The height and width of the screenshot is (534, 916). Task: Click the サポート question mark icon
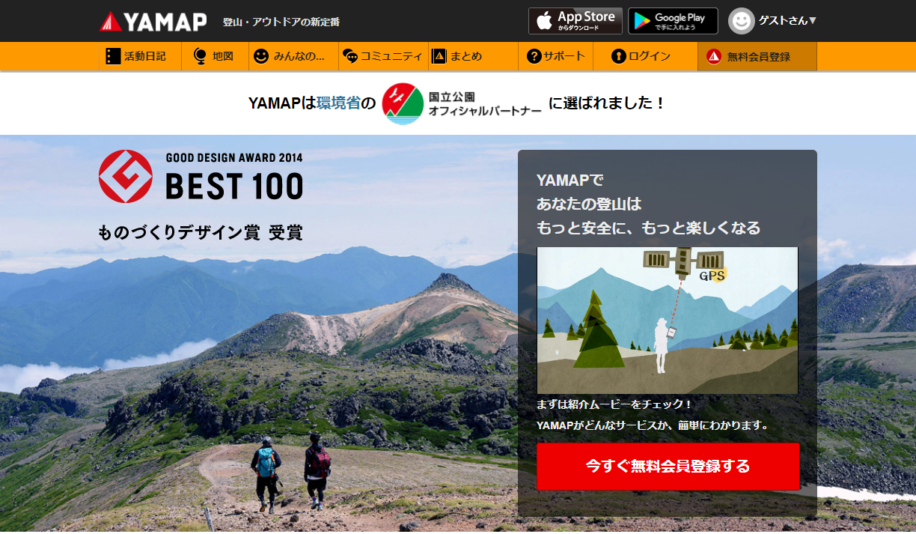click(534, 56)
